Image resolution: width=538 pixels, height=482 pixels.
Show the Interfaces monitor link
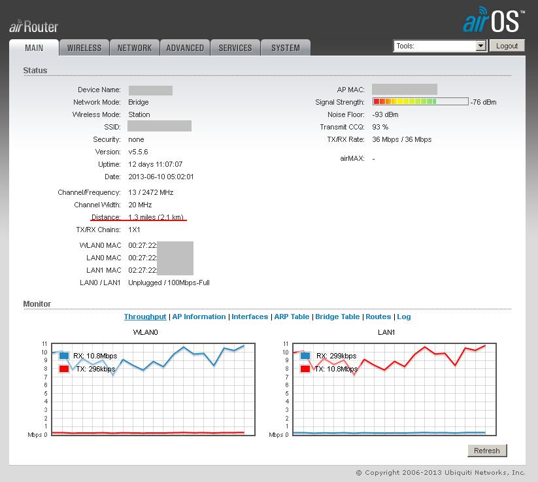coord(250,317)
